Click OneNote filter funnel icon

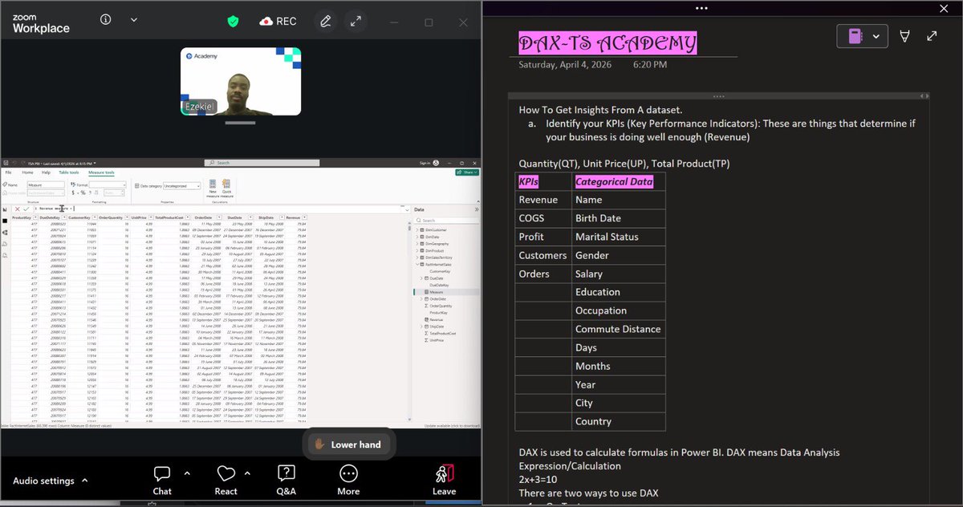click(x=904, y=36)
